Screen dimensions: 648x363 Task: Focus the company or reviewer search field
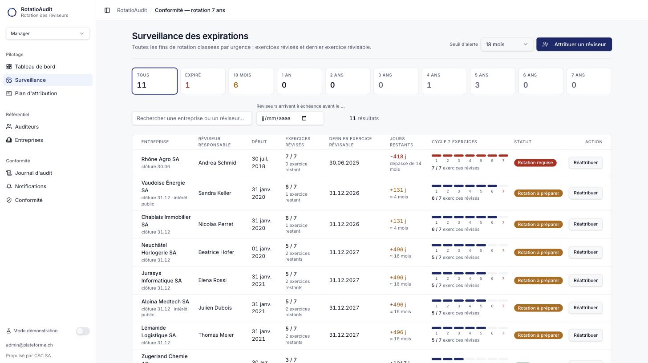pos(192,118)
